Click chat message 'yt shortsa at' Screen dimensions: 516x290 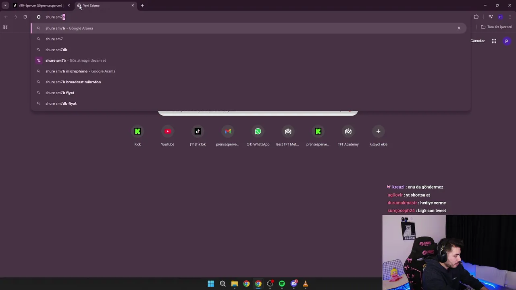[x=409, y=195]
